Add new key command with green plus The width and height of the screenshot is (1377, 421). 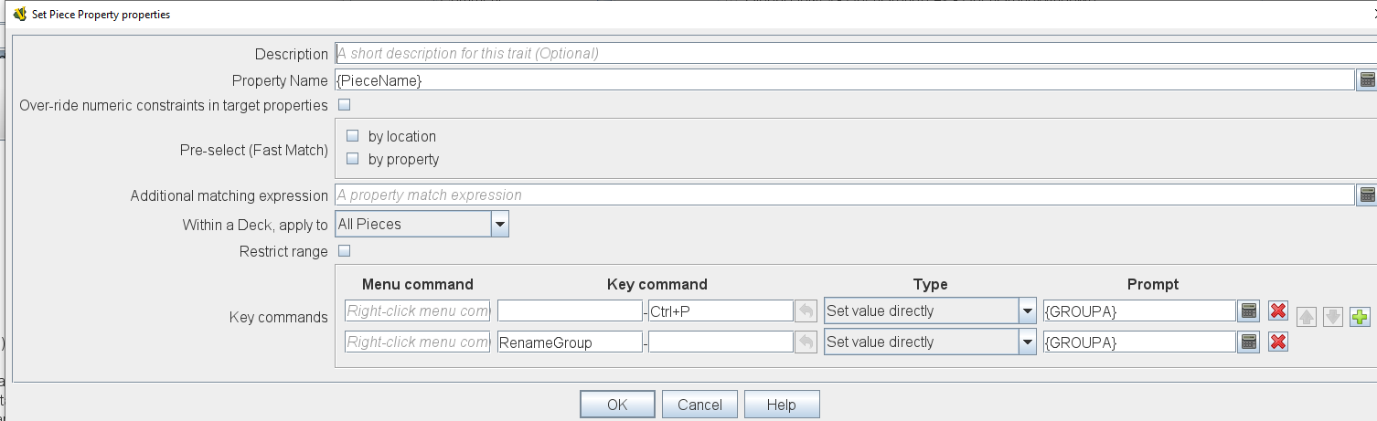click(1360, 318)
